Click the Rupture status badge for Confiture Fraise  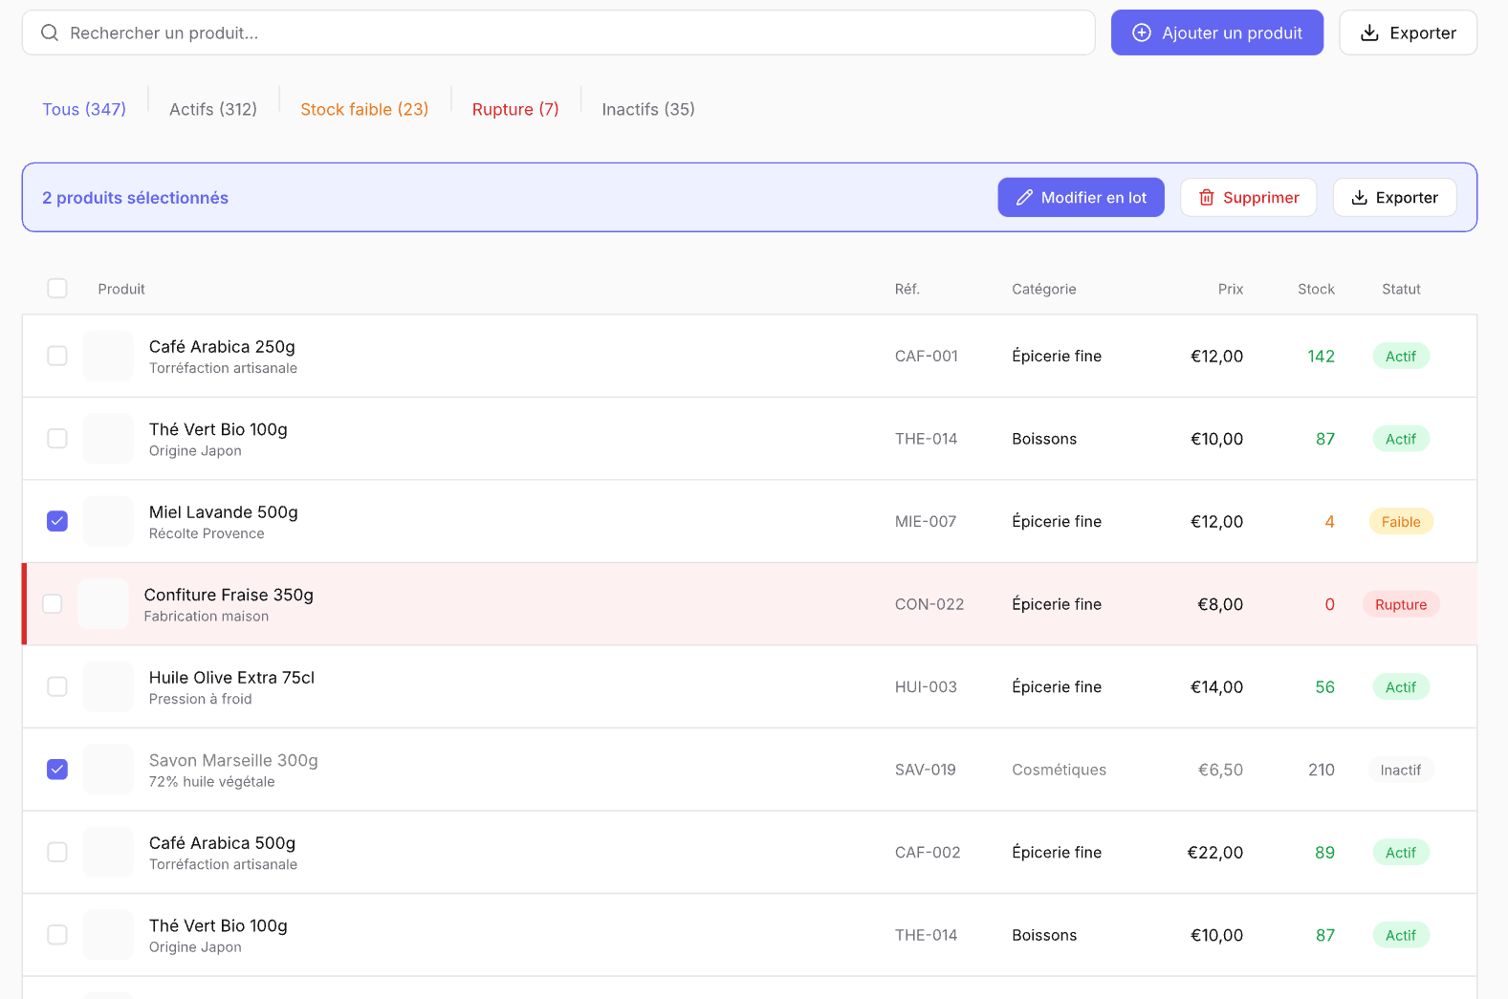(x=1400, y=604)
